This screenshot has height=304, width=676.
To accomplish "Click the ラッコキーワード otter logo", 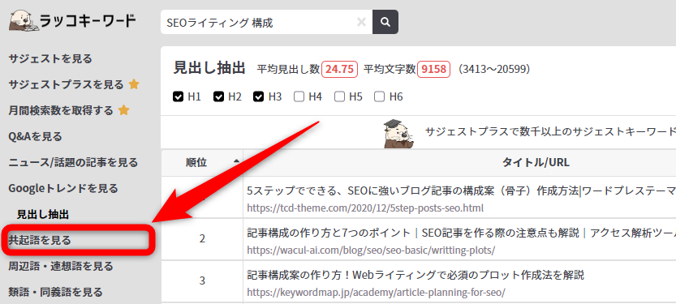I will [x=24, y=20].
